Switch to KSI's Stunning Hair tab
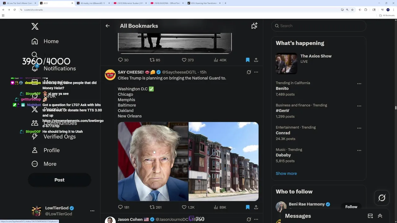This screenshot has width=397, height=223. pyautogui.click(x=204, y=3)
